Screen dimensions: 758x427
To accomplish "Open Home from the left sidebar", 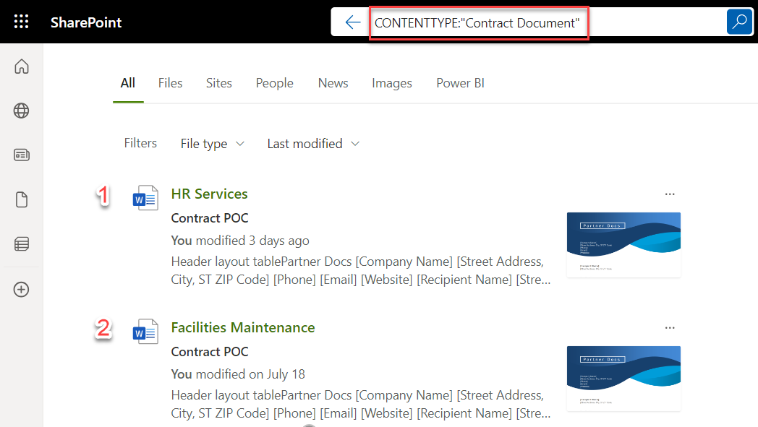I will (x=21, y=66).
